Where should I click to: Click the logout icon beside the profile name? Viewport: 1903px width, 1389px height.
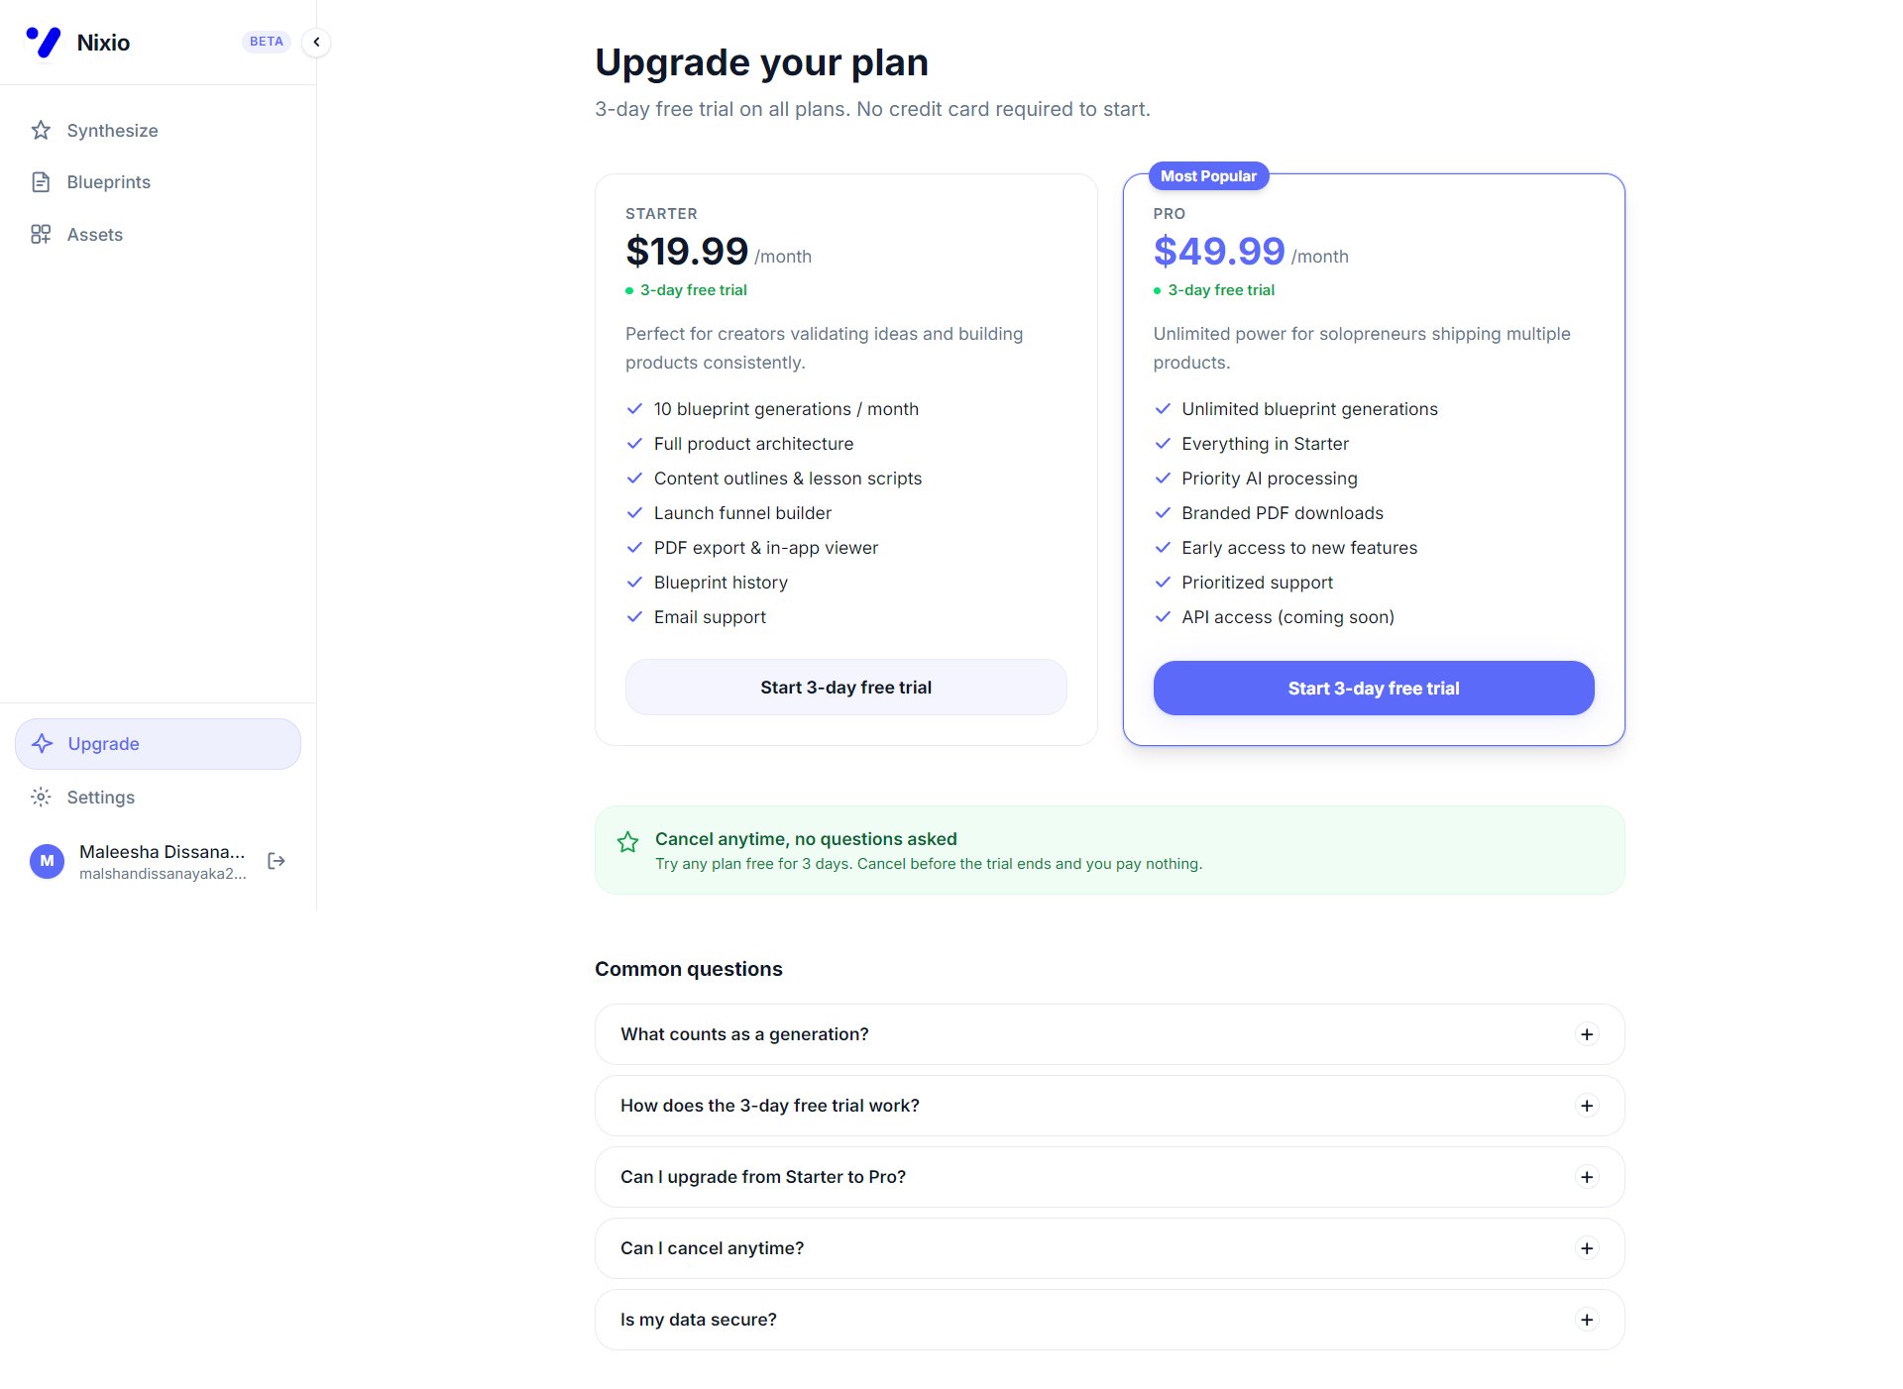[x=277, y=861]
